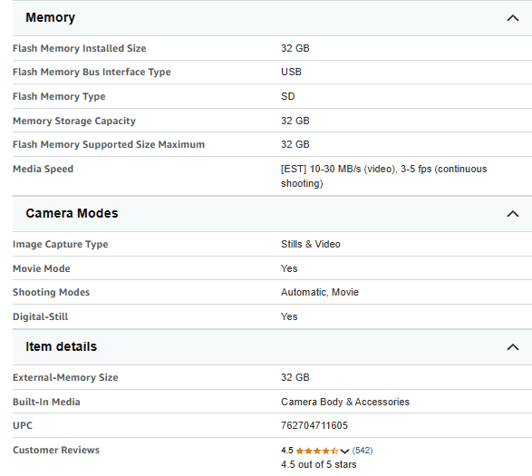Screen dimensions: 532x476
Task: Open the 542 customer reviews link
Action: (x=363, y=451)
